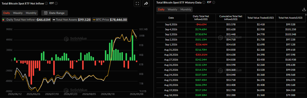
Task: Select the Aug 21,2026 row date
Action: (x=171, y=80)
